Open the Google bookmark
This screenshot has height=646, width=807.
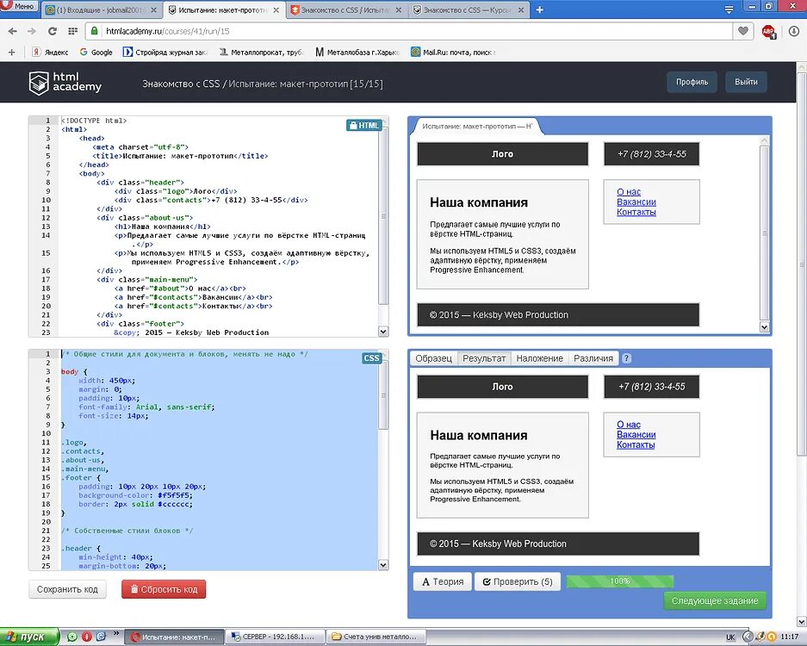(x=96, y=52)
